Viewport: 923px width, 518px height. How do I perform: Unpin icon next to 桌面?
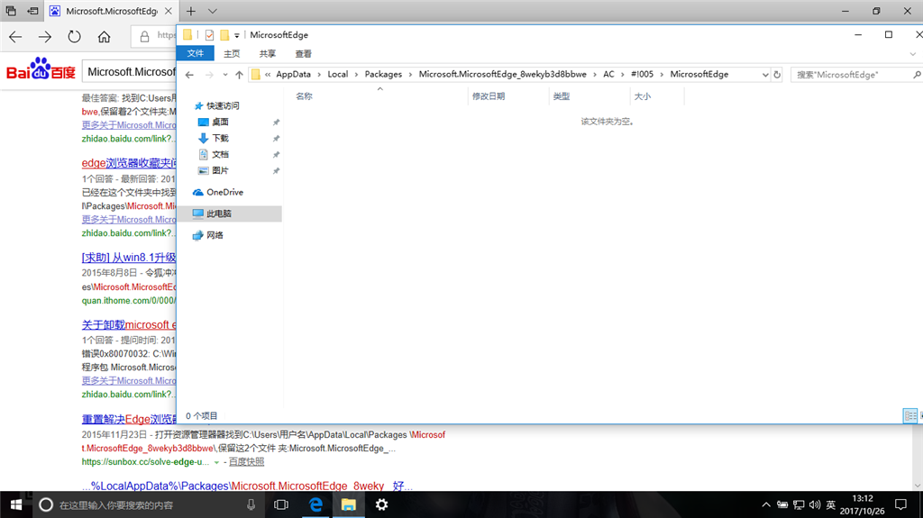pos(276,122)
